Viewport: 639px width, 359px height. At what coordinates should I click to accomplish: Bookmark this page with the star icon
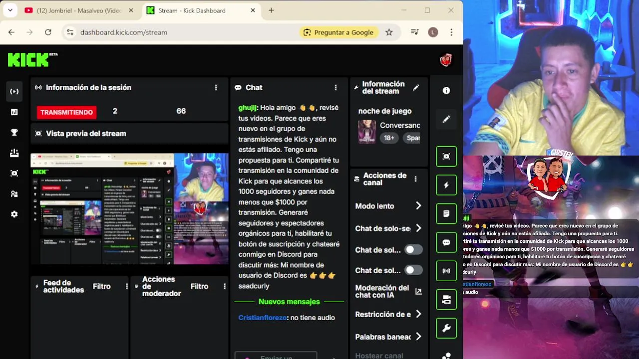389,32
